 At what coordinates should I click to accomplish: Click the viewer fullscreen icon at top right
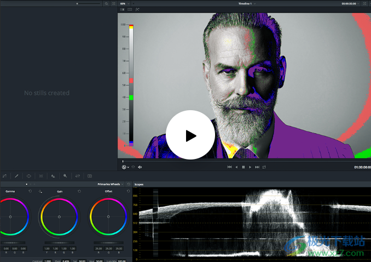(x=365, y=3)
